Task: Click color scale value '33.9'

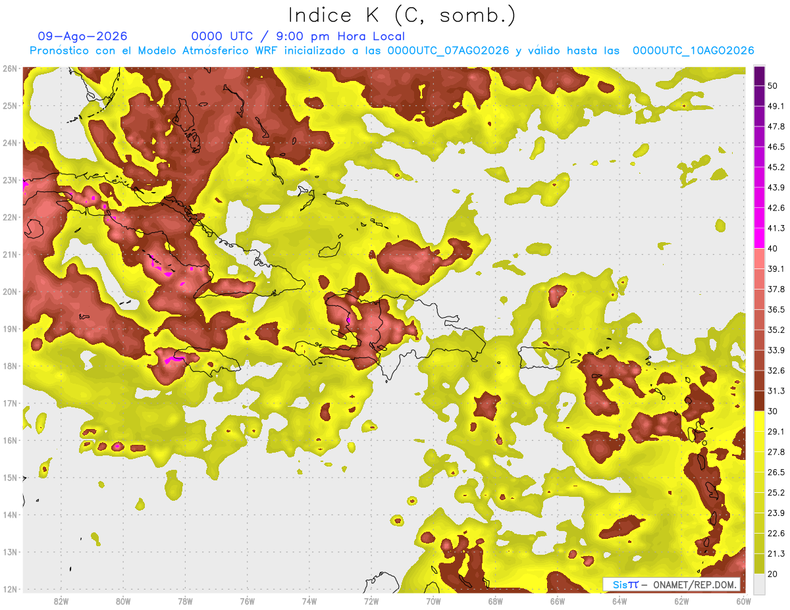Action: point(776,350)
